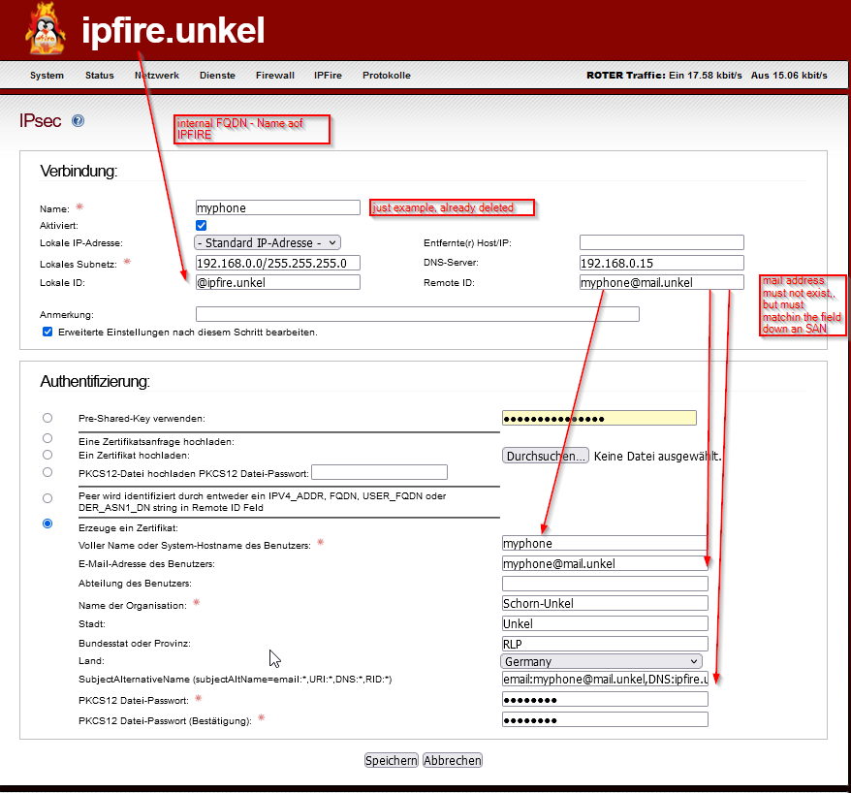Open the Status menu
This screenshot has width=851, height=793.
99,76
